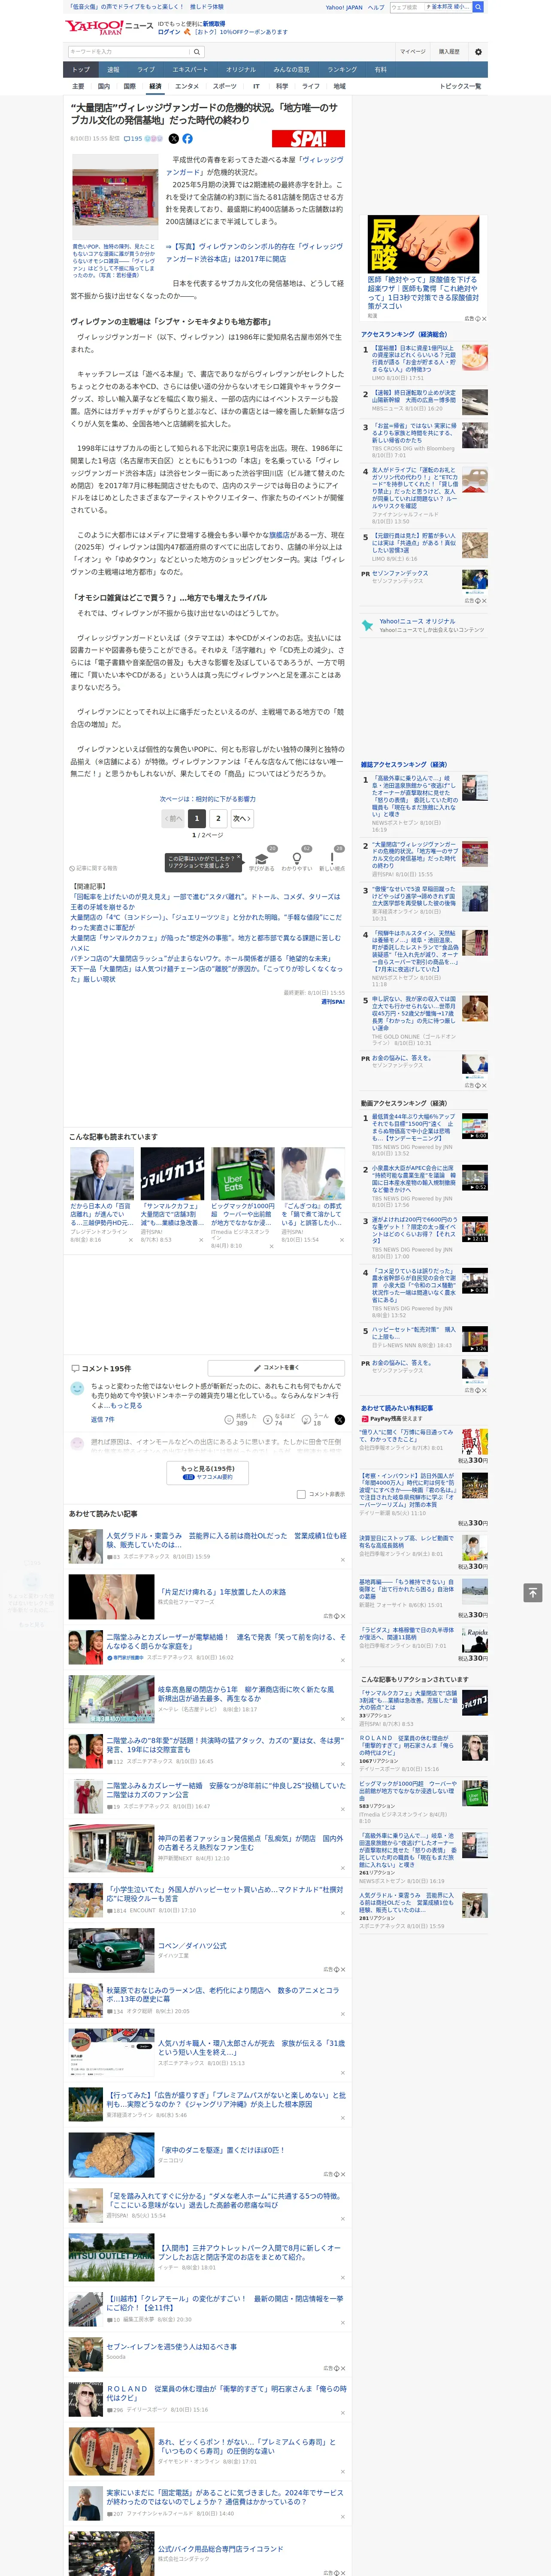Screen dimensions: 551x2576
Task: Click the 記事に関する報告 report icon link
Action: [94, 868]
